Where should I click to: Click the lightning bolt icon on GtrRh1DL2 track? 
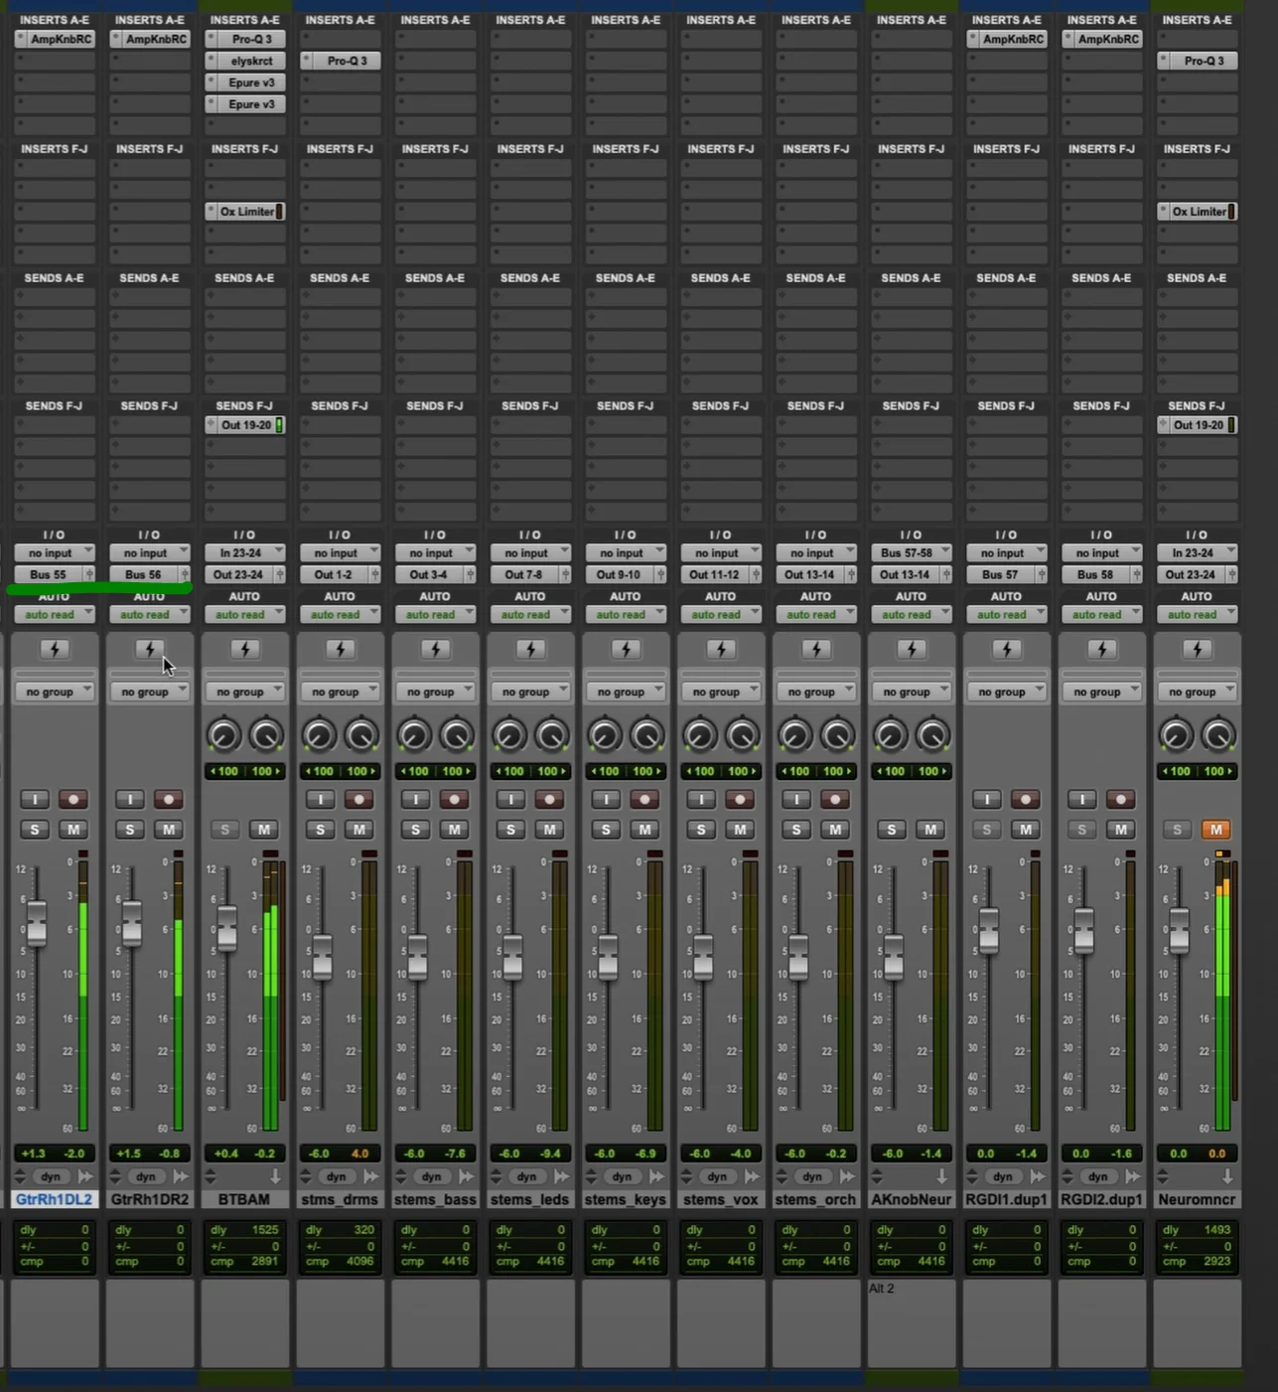pyautogui.click(x=55, y=649)
